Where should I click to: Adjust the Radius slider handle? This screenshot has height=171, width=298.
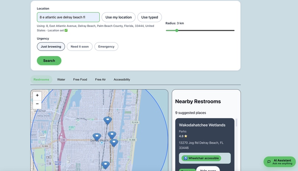tap(177, 30)
